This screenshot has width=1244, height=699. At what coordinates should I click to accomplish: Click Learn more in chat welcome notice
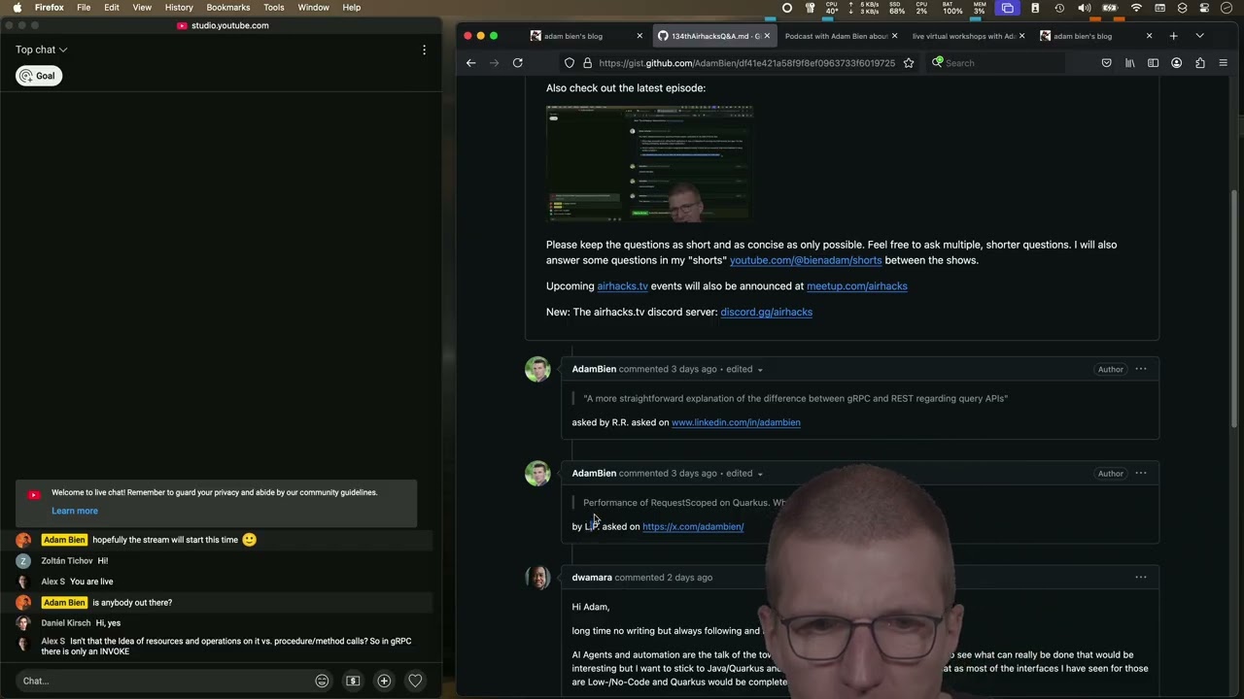(75, 511)
